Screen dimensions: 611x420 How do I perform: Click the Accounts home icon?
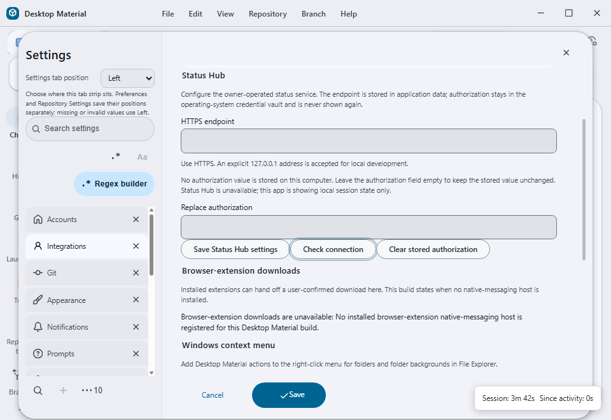click(38, 220)
